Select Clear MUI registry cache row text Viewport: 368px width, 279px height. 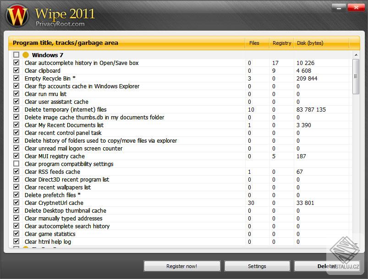pos(55,156)
